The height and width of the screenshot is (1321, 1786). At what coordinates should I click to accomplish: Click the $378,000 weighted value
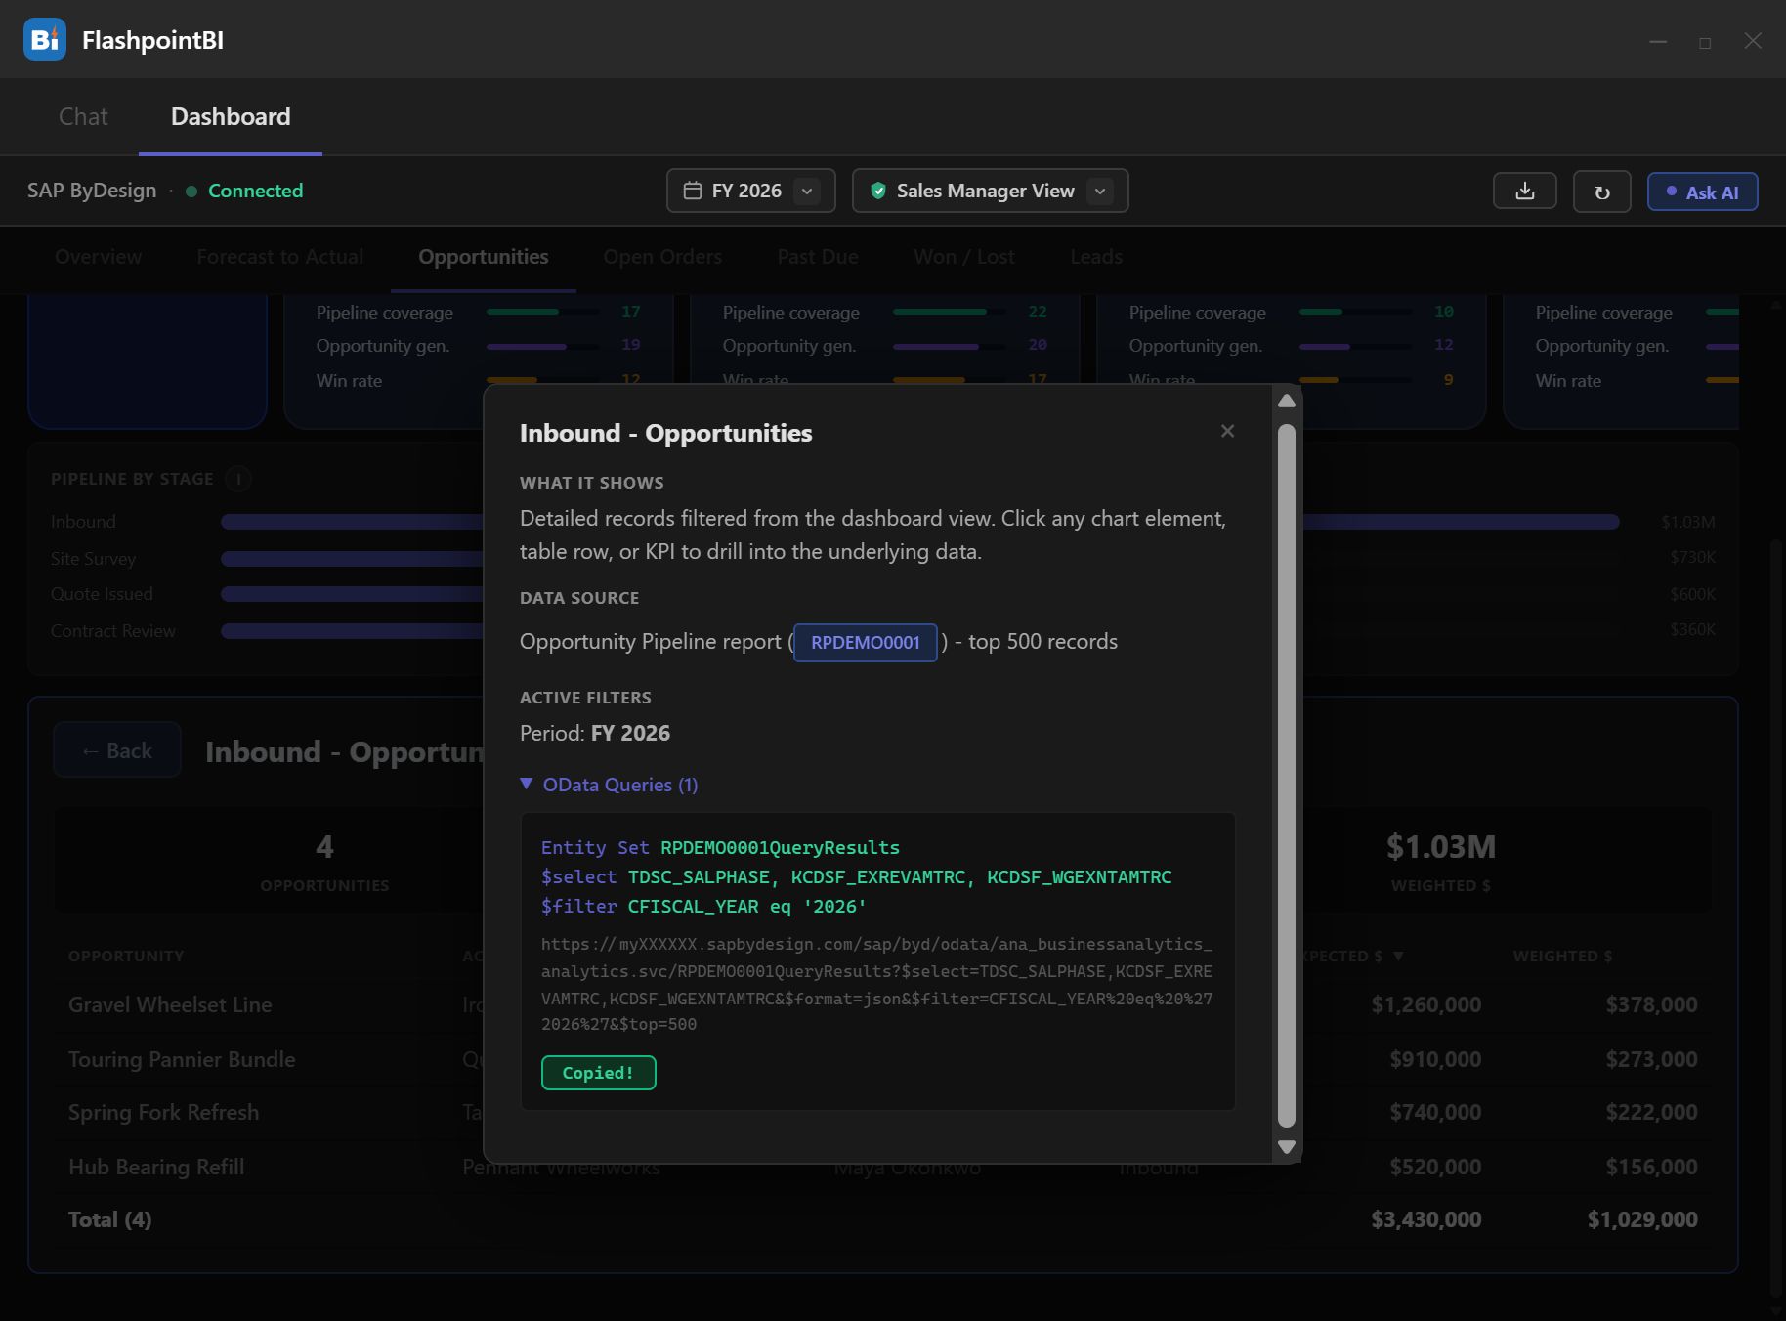click(x=1651, y=1004)
